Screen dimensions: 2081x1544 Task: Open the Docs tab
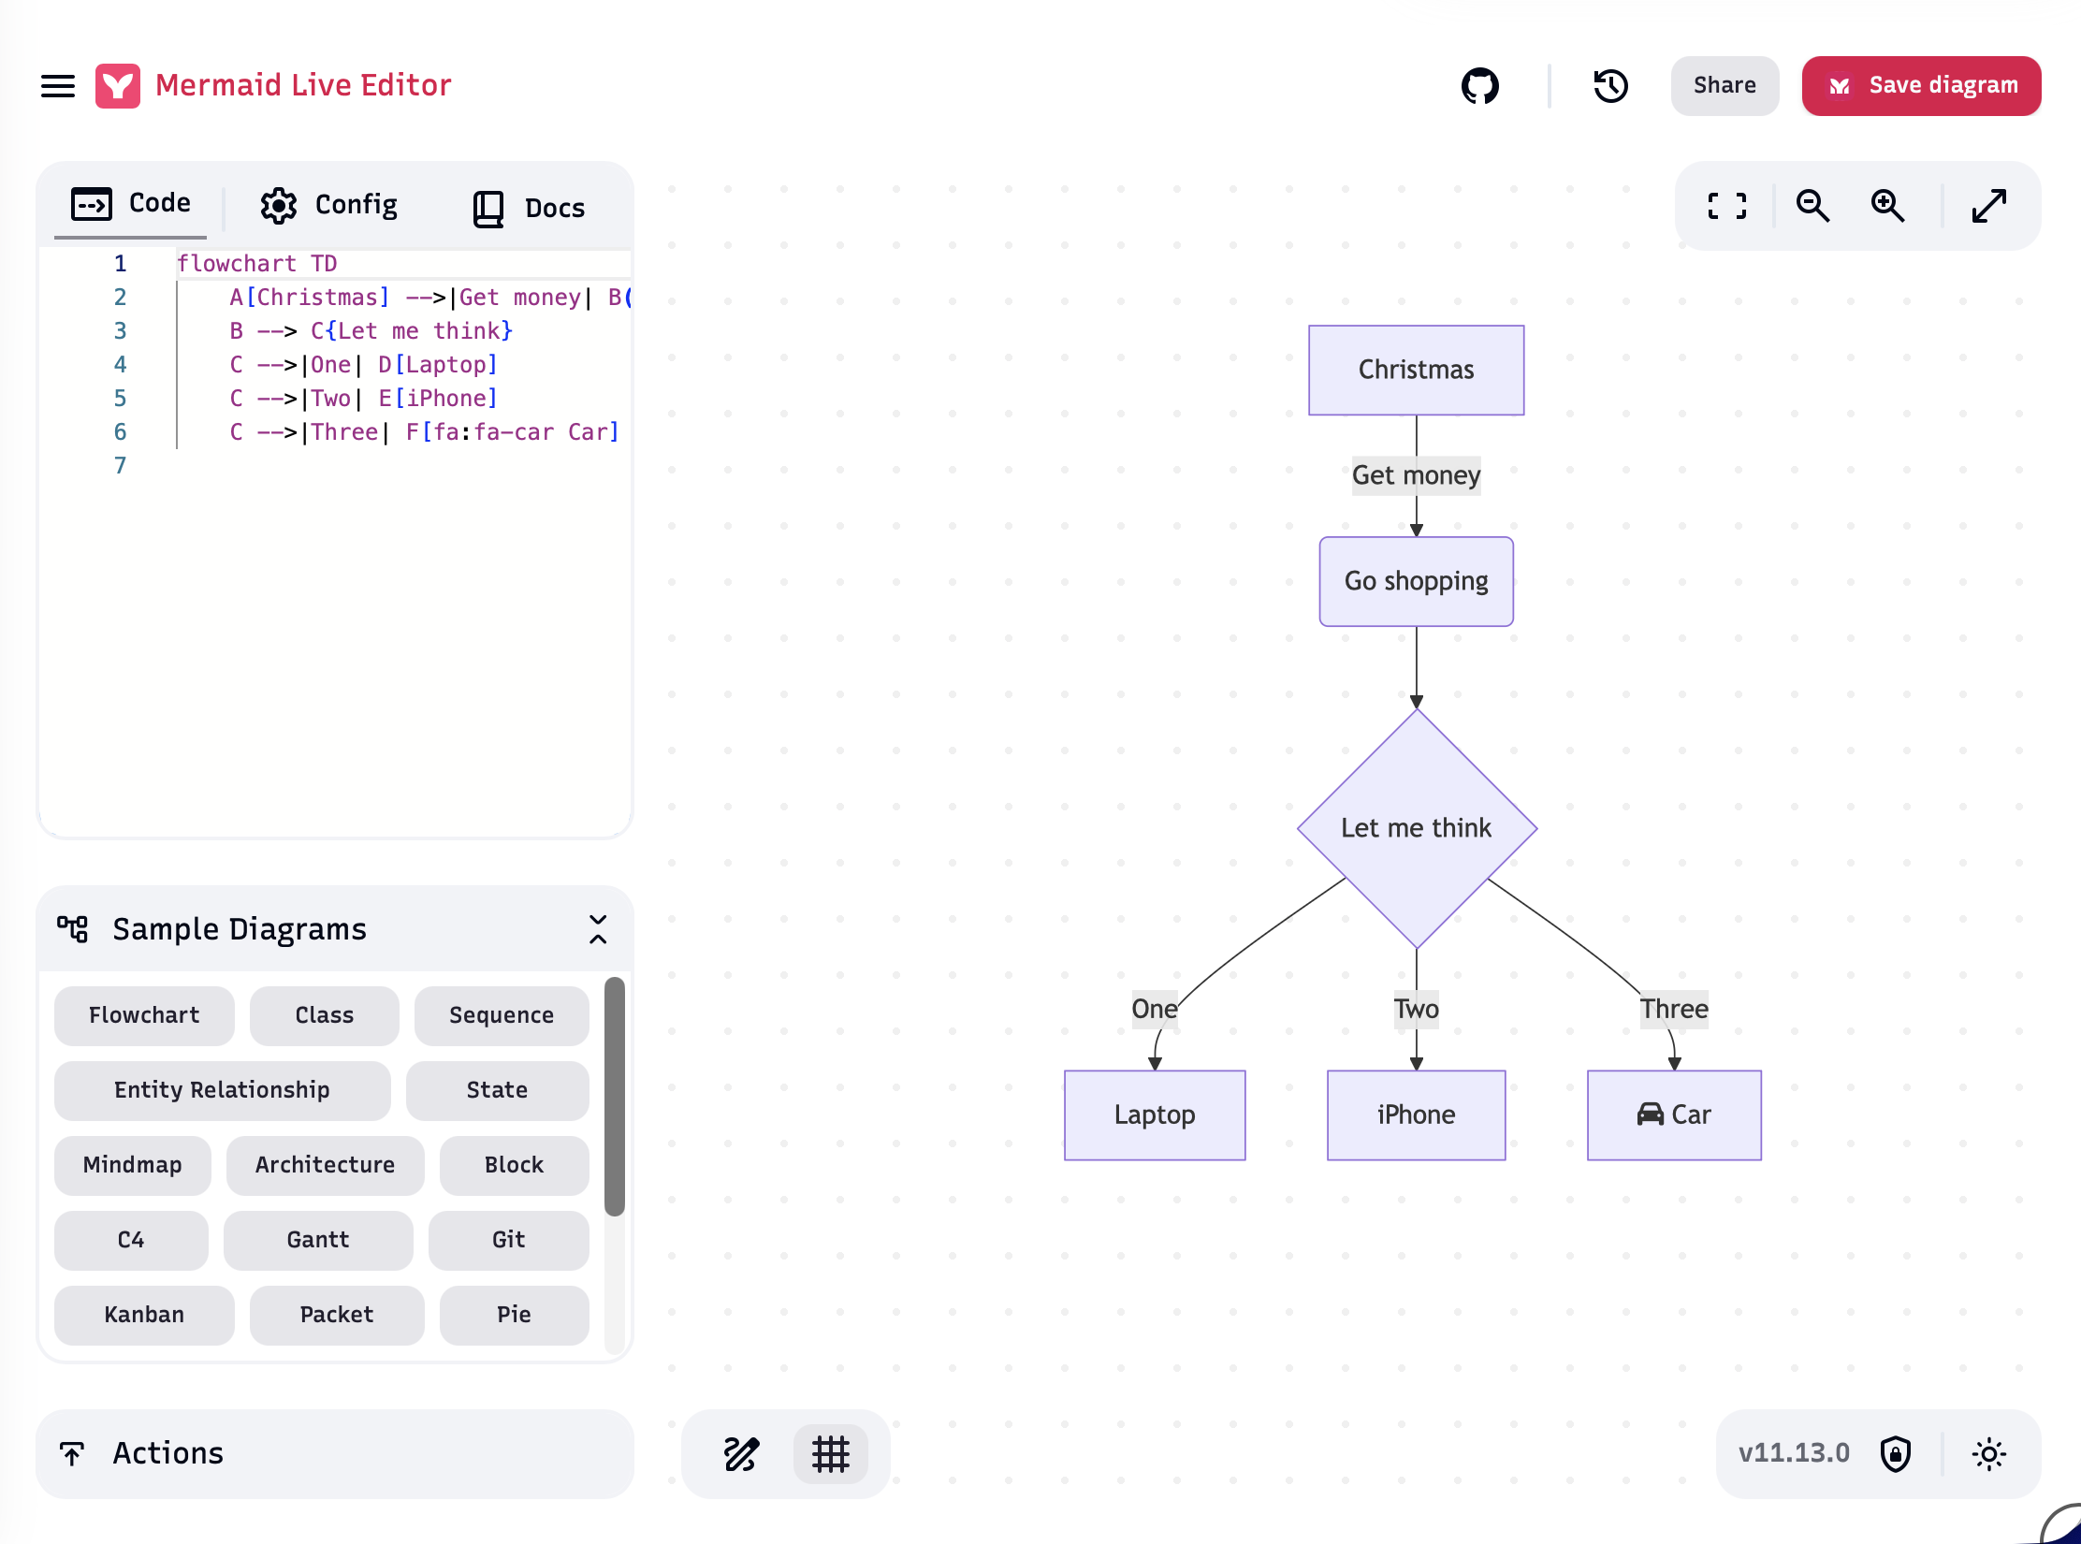tap(530, 208)
